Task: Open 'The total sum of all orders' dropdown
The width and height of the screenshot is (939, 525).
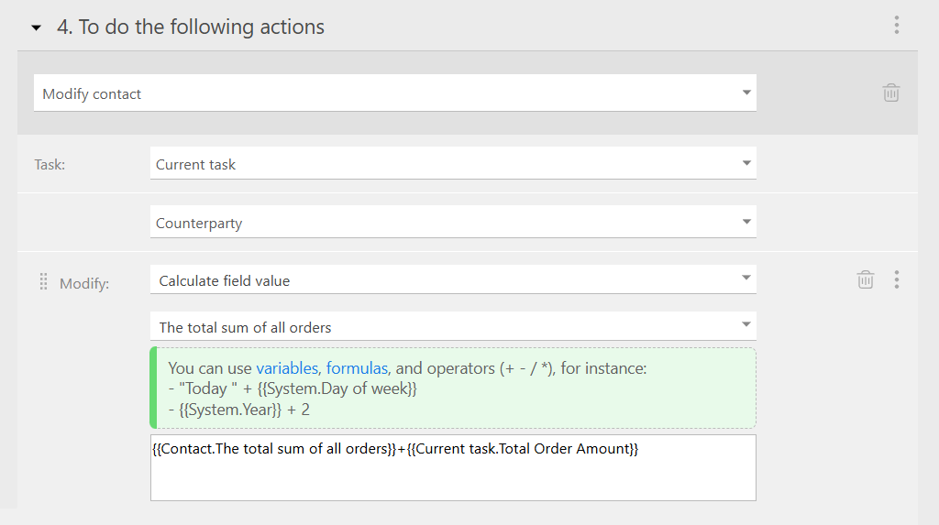Action: [x=453, y=326]
